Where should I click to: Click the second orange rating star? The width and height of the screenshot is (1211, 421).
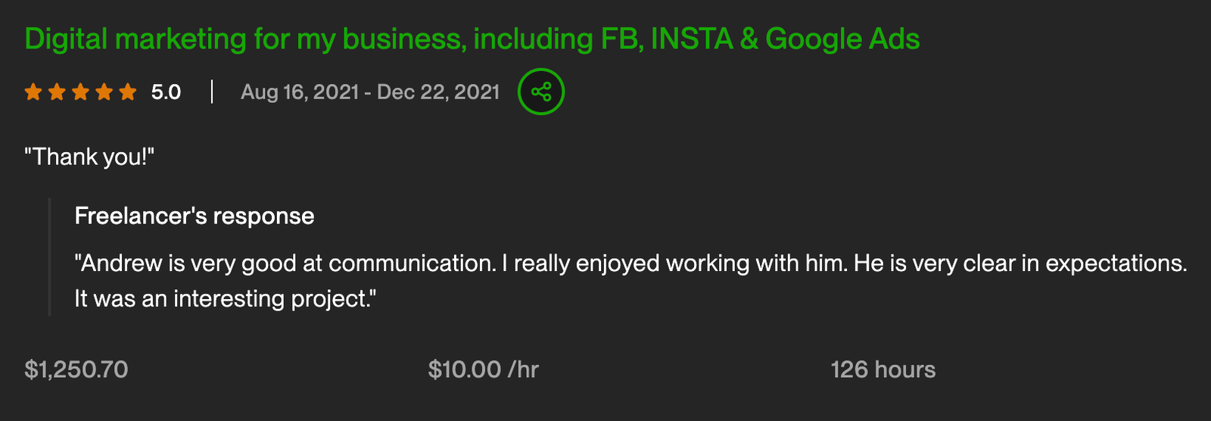pos(57,92)
